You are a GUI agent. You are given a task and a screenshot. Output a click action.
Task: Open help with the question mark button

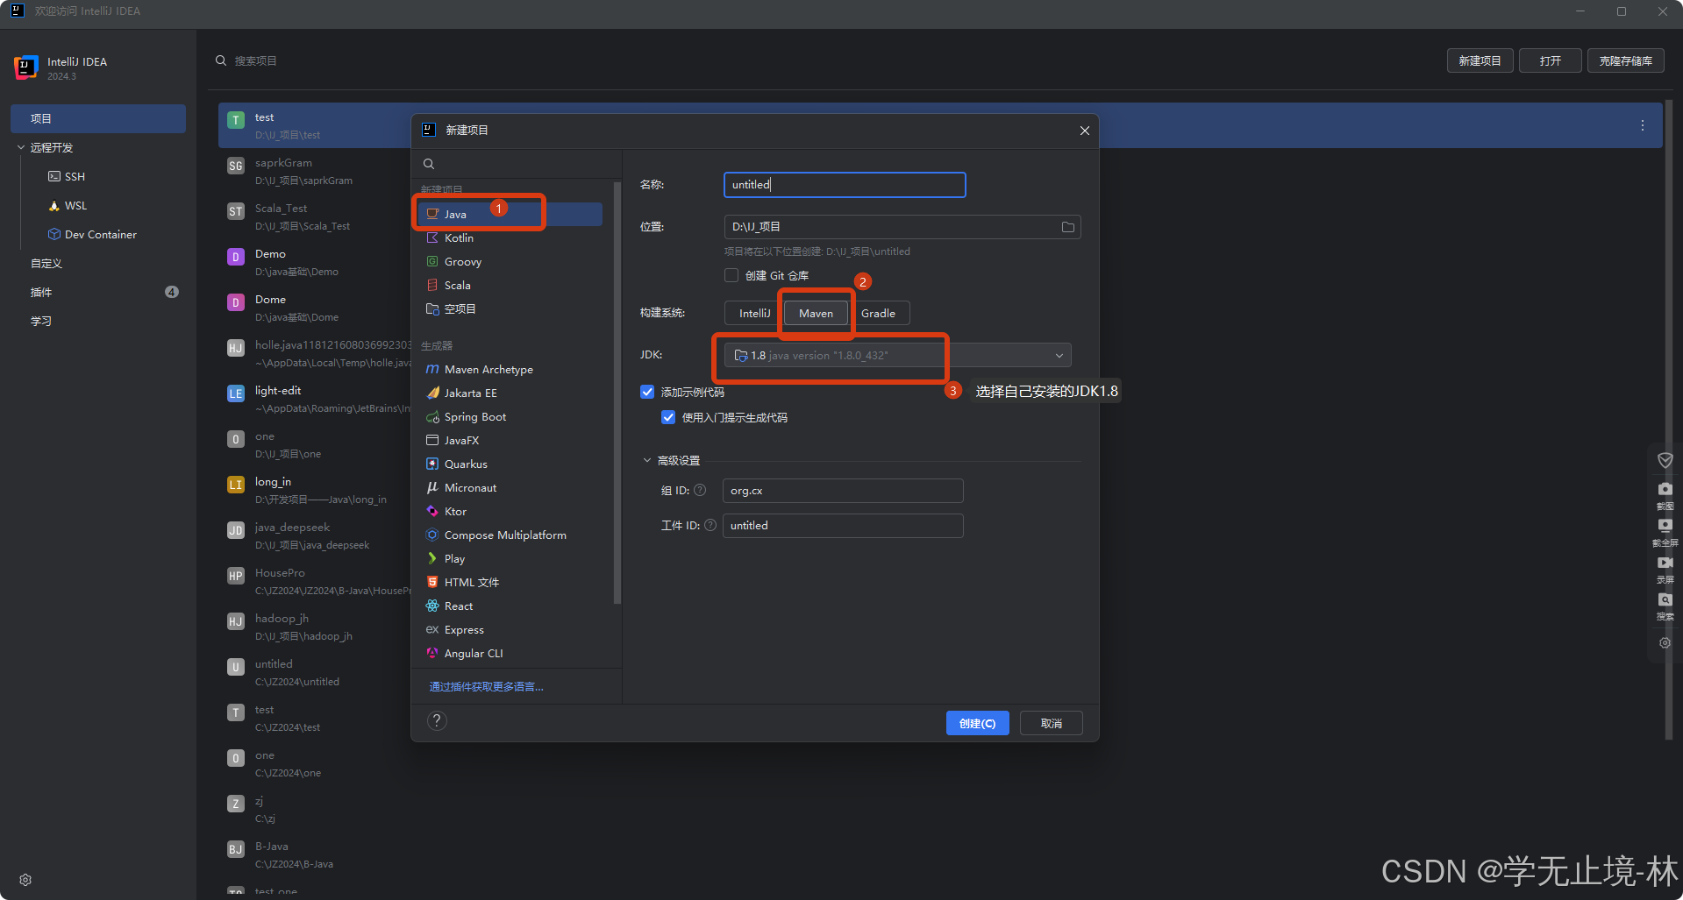pos(437,720)
